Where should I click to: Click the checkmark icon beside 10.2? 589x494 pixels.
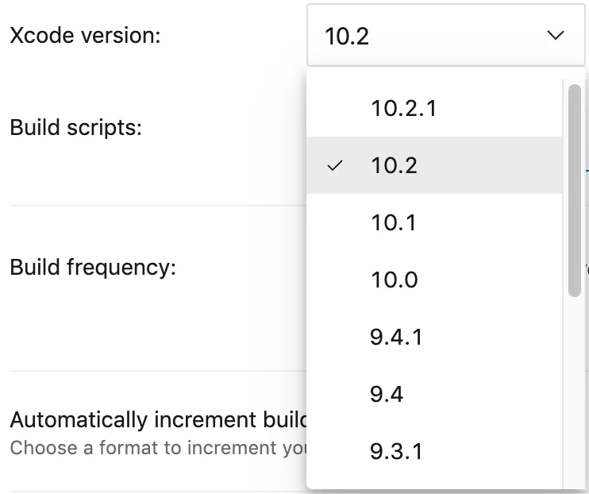pos(335,166)
